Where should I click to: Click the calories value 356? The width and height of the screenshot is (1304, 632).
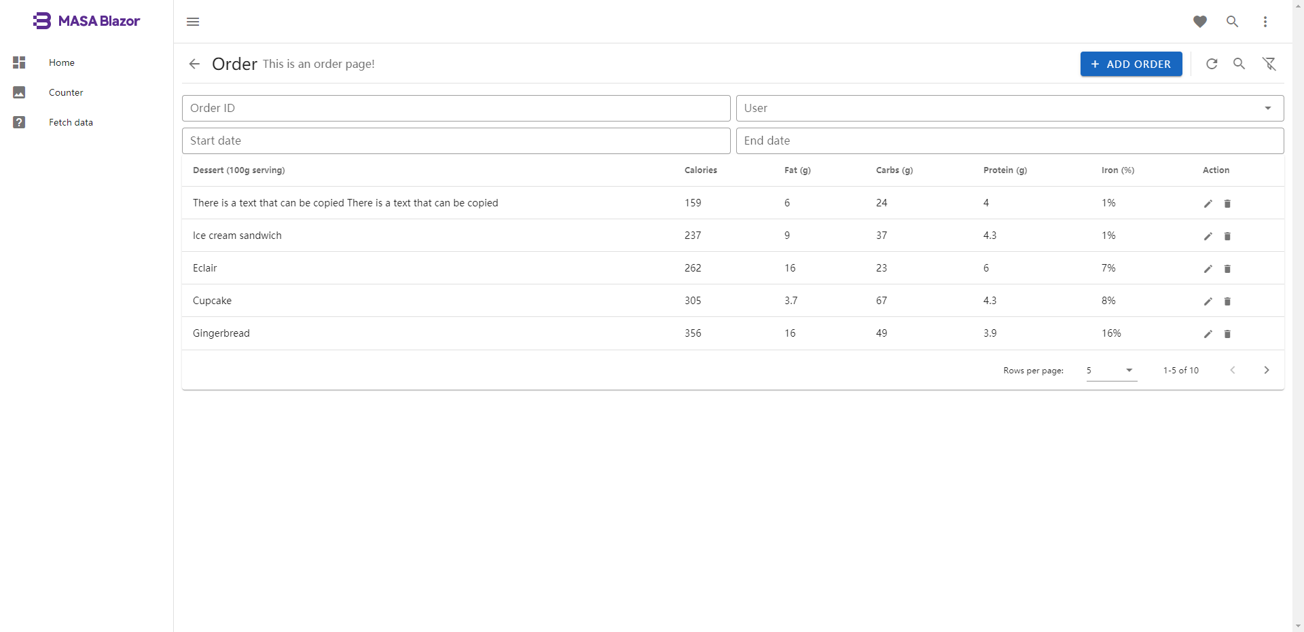(693, 333)
